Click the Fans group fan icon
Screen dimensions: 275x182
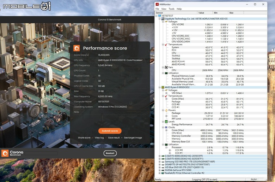click(x=166, y=67)
